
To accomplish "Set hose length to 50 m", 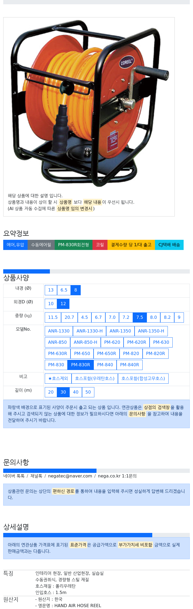I will point(88,392).
